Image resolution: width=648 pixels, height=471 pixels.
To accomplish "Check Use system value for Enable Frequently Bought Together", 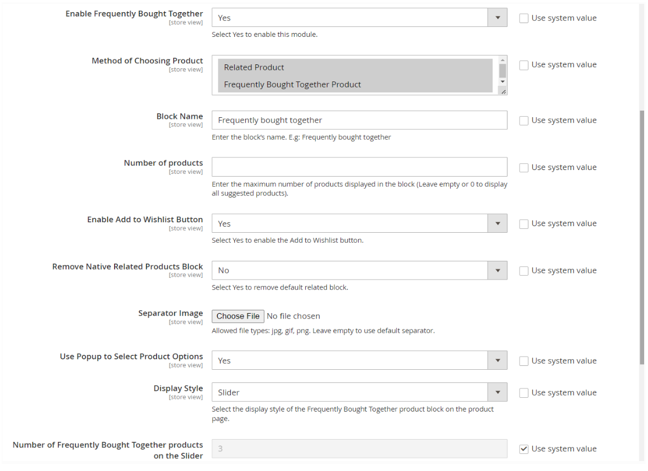I will click(524, 18).
